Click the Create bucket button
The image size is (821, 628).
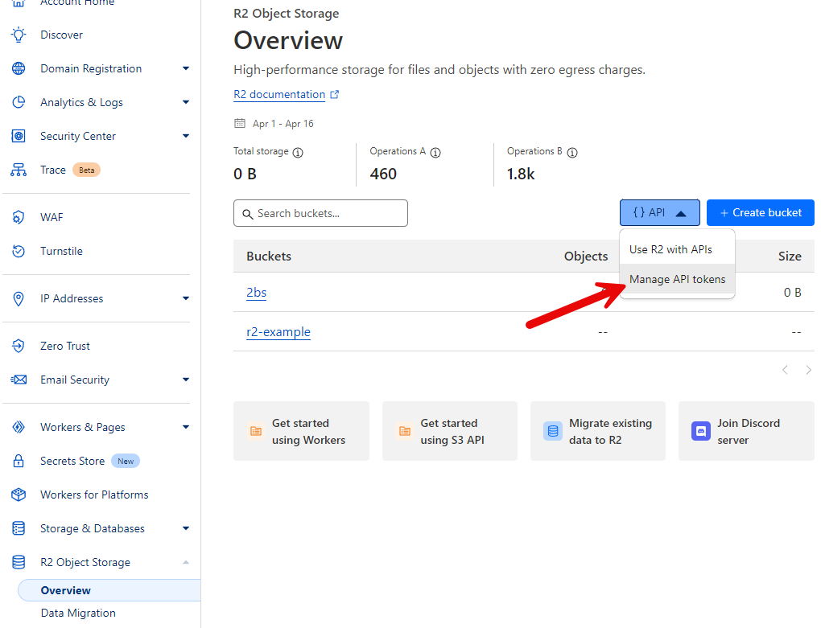point(761,213)
